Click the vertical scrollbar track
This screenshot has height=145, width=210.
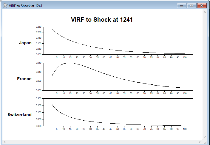click(x=205, y=74)
